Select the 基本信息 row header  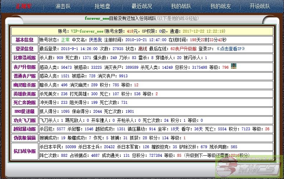click(x=24, y=40)
